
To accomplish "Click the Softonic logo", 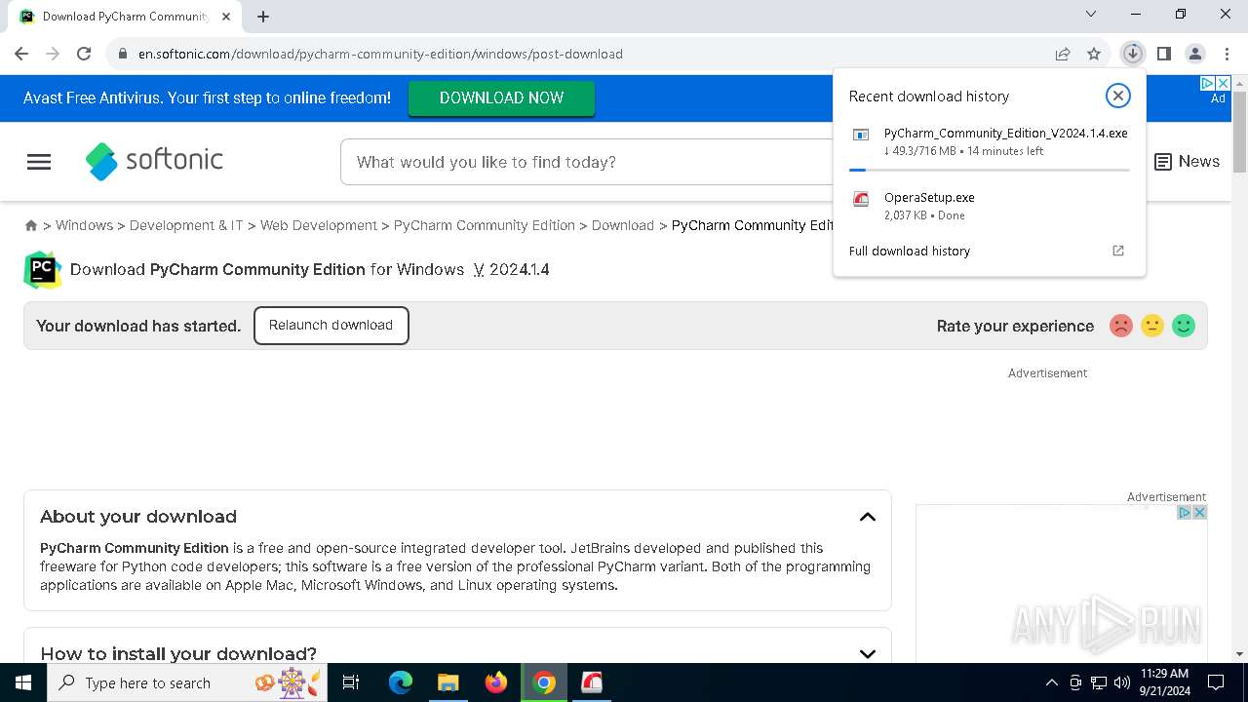I will coord(154,161).
